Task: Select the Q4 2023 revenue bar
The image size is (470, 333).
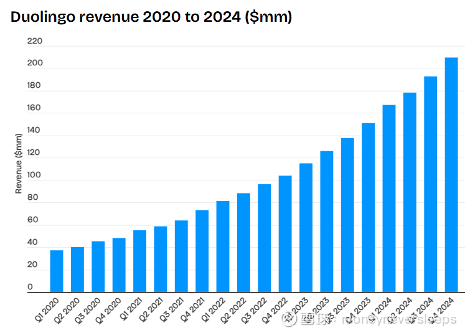Action: coord(369,207)
